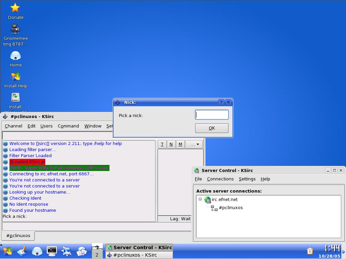Click the irc.efnet.net server globe icon
Screen dimensions: 346x259
pyautogui.click(x=207, y=200)
